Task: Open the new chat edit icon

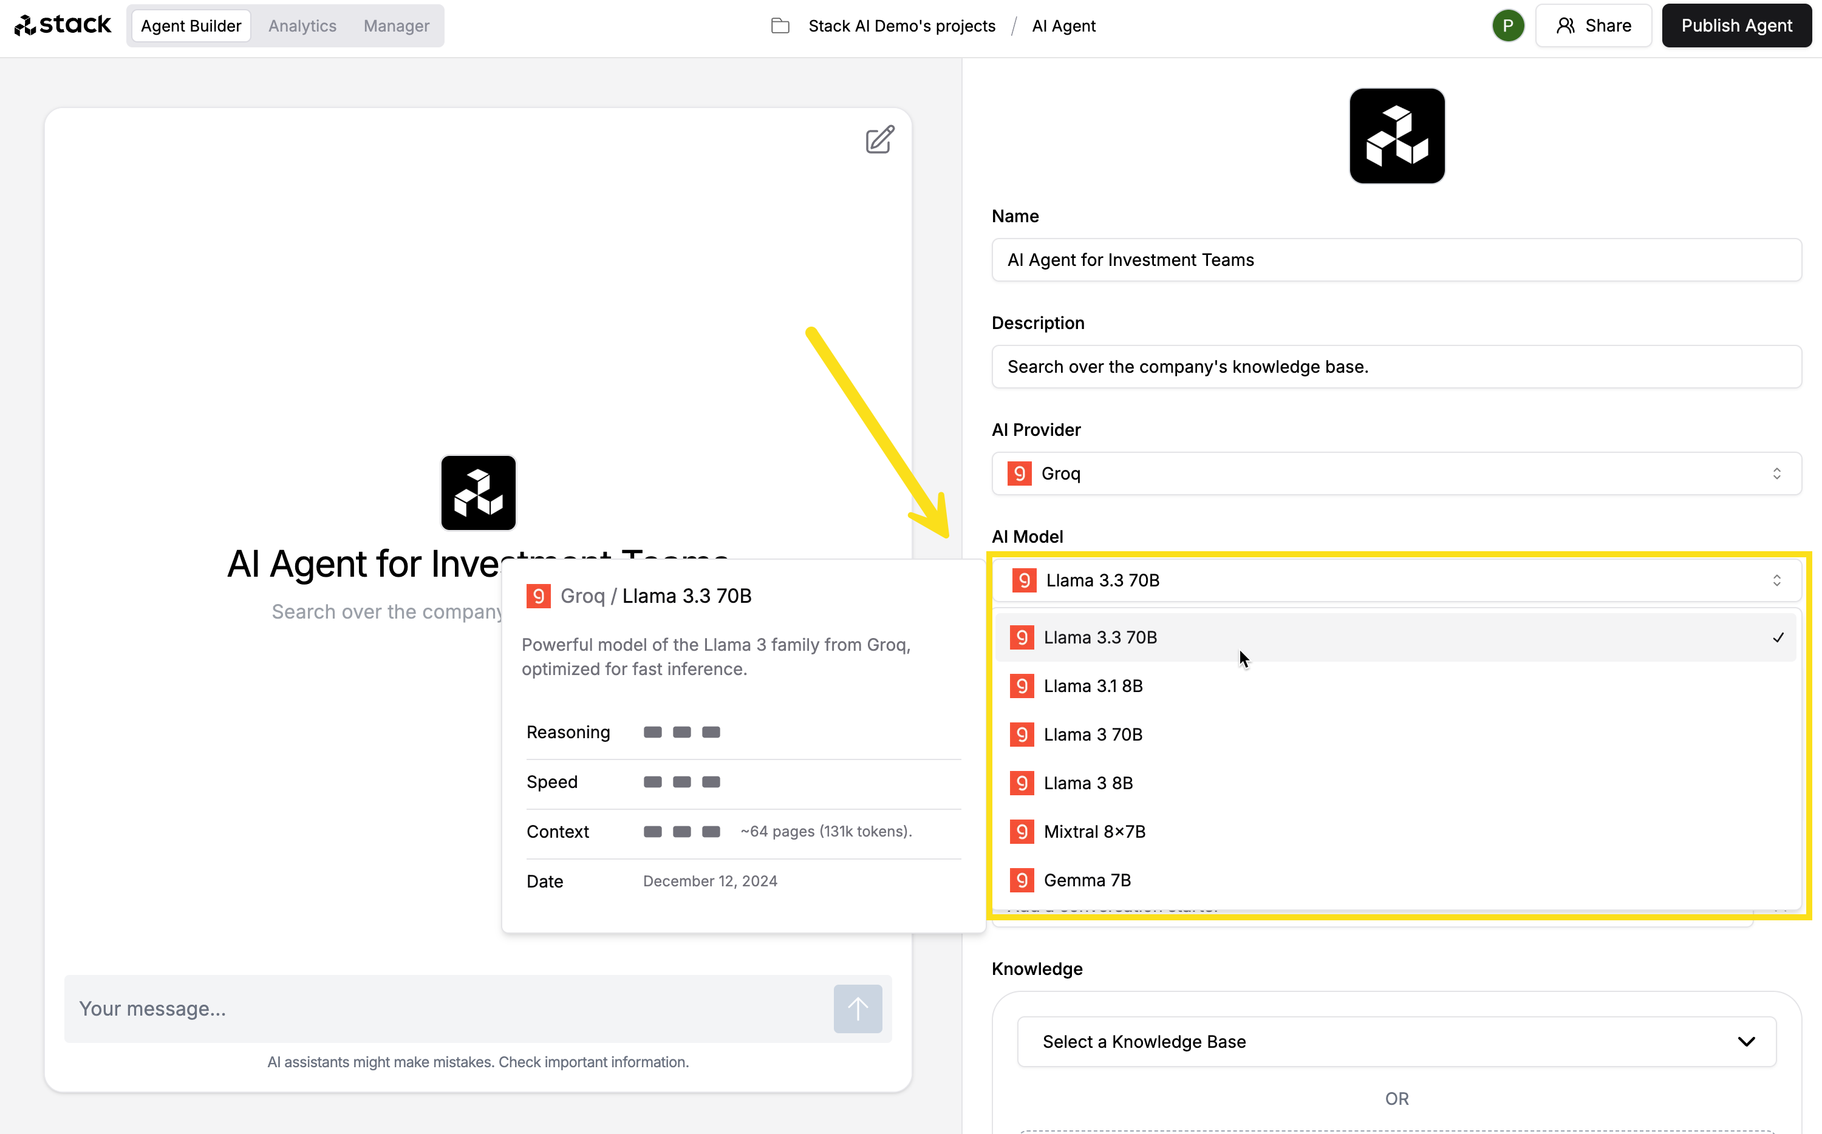Action: [879, 140]
